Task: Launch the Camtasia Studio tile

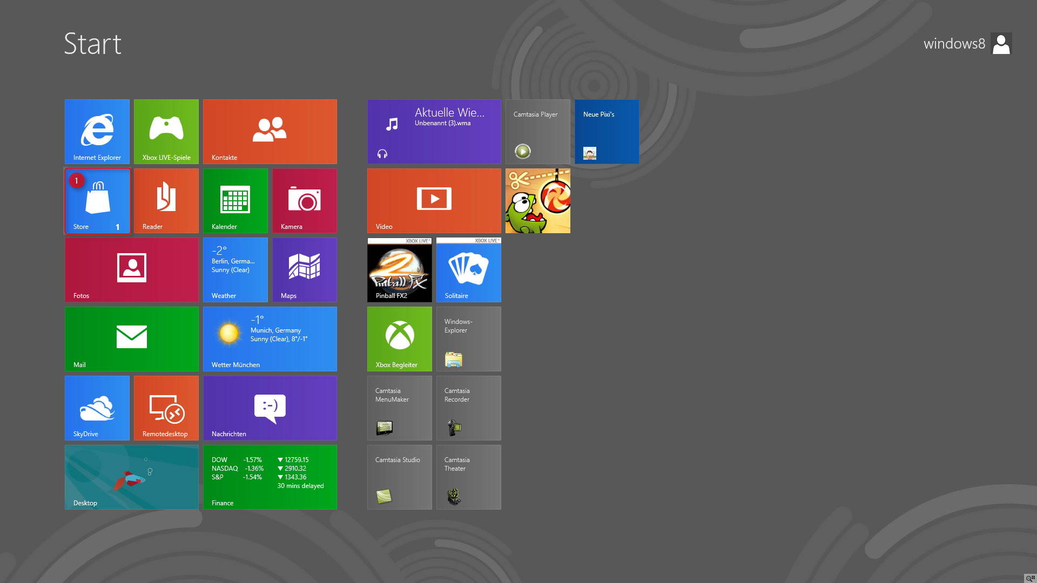Action: pos(400,477)
